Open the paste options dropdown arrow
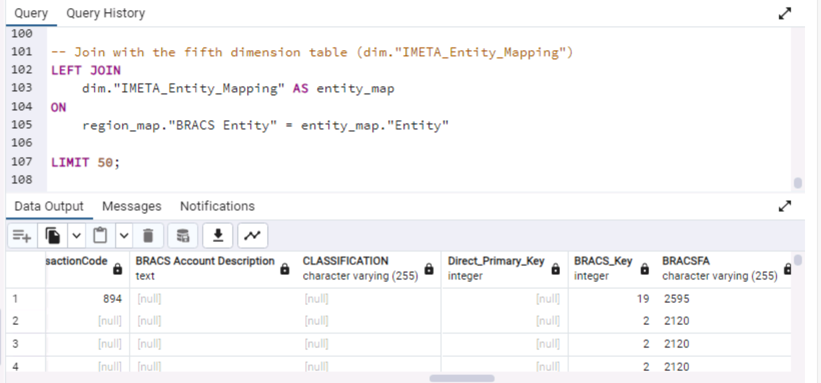This screenshot has height=383, width=821. click(x=124, y=235)
